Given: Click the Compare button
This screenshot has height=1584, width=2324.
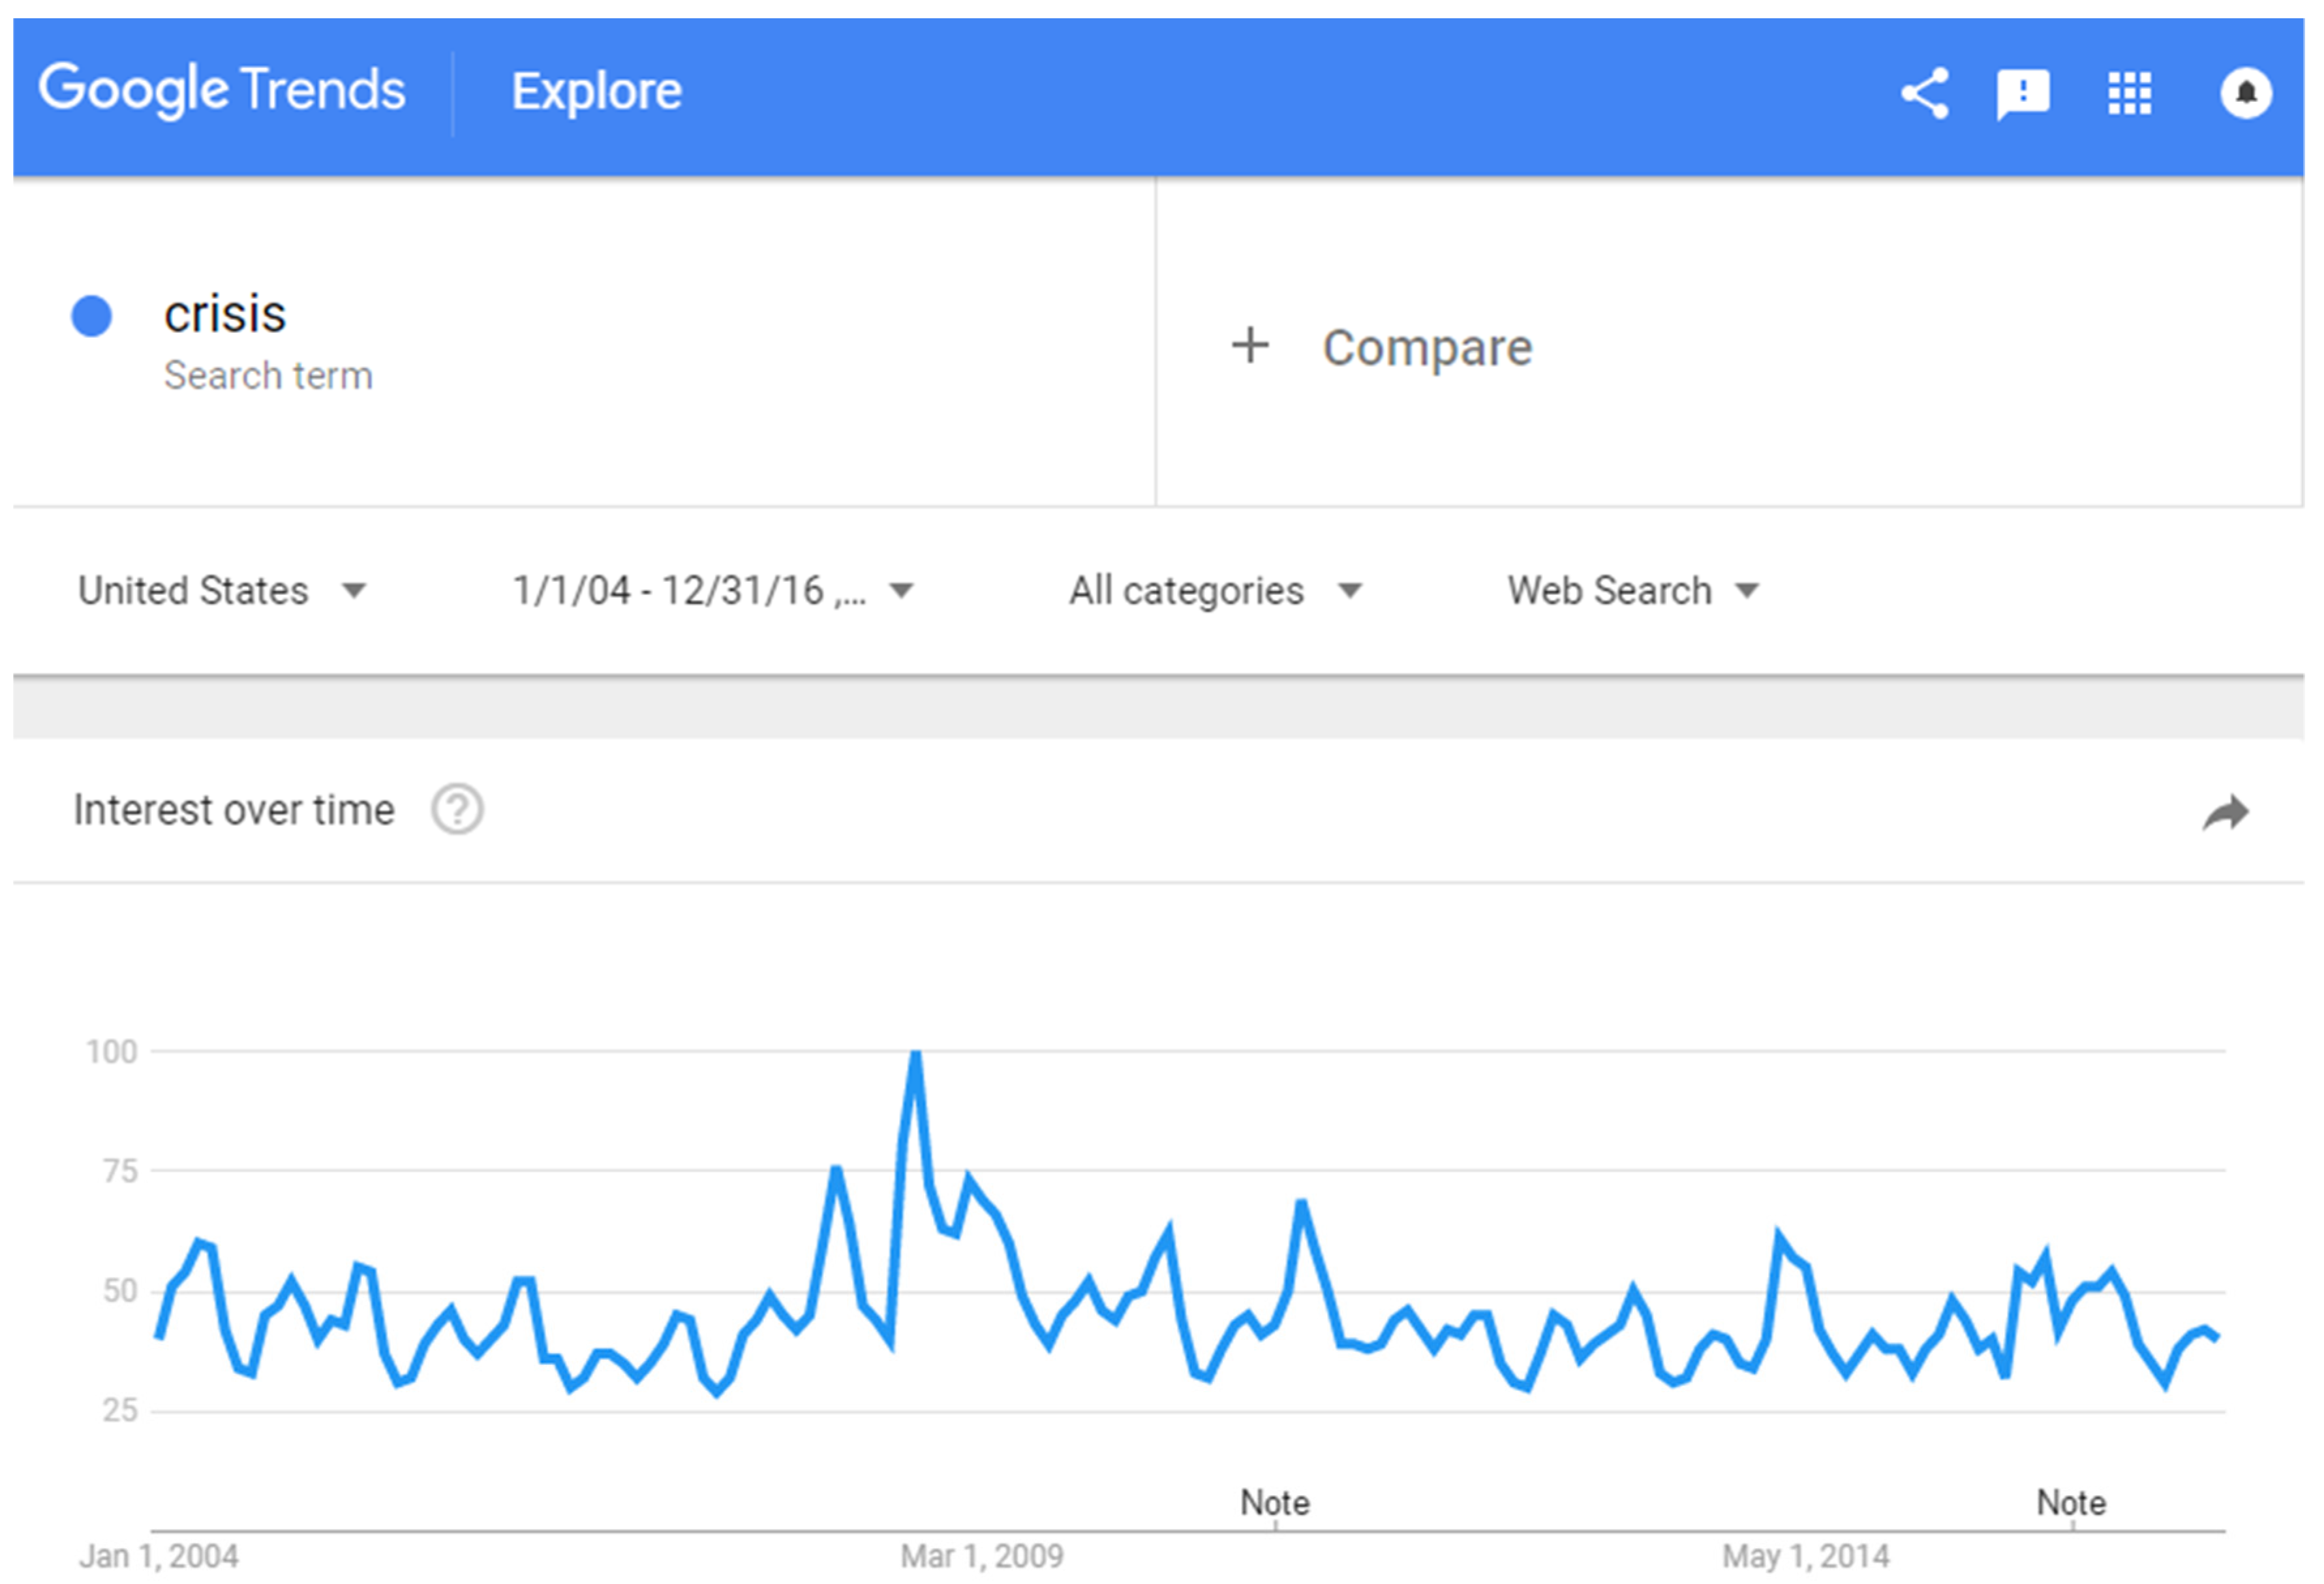Looking at the screenshot, I should 1426,348.
